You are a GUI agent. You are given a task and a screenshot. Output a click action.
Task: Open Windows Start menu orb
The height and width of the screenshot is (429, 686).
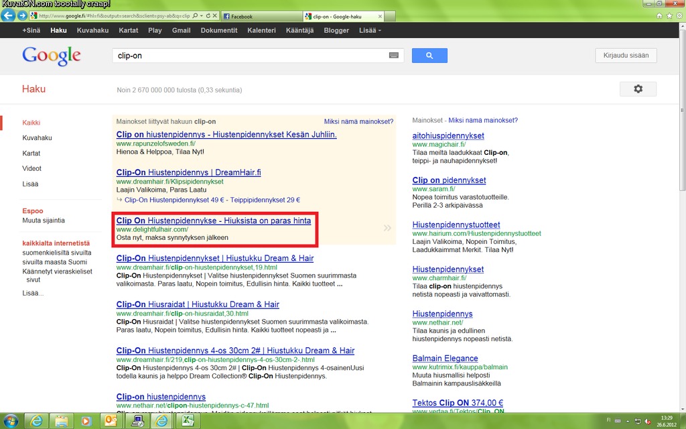click(x=11, y=420)
